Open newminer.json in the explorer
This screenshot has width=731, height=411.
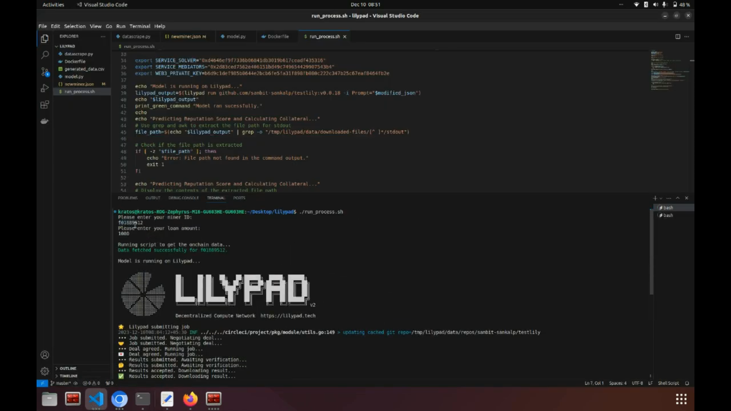[79, 84]
